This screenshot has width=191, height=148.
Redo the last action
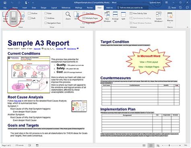(x=19, y=2)
